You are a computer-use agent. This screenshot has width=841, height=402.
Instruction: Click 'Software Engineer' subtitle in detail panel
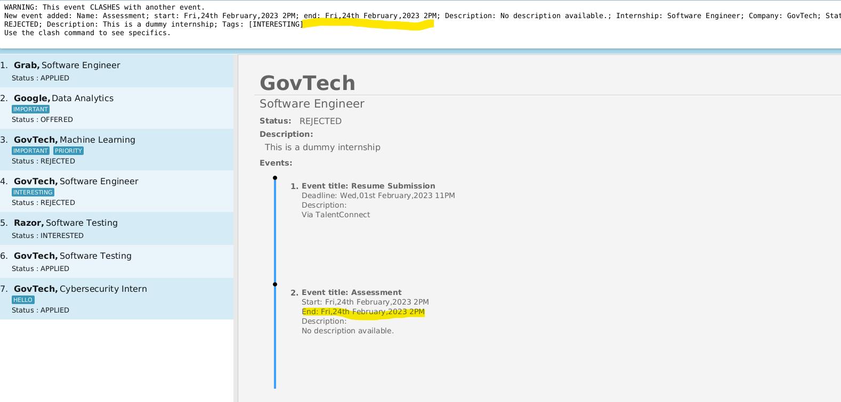tap(312, 104)
